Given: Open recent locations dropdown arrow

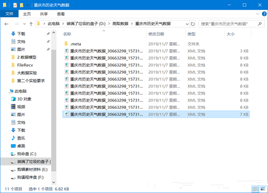Looking at the screenshot, I should point(24,24).
